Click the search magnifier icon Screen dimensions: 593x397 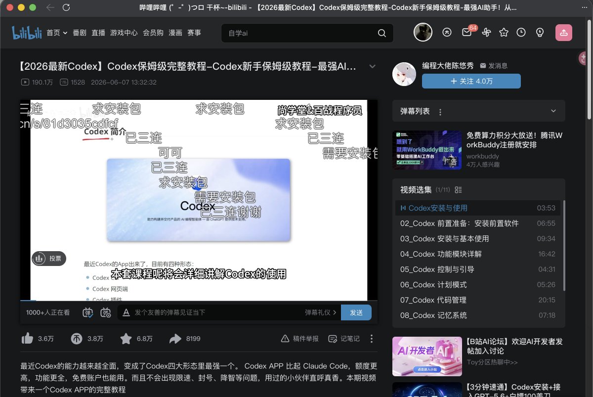point(381,33)
